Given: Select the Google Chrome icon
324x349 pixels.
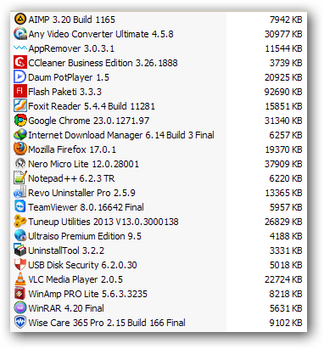Looking at the screenshot, I should coord(20,120).
